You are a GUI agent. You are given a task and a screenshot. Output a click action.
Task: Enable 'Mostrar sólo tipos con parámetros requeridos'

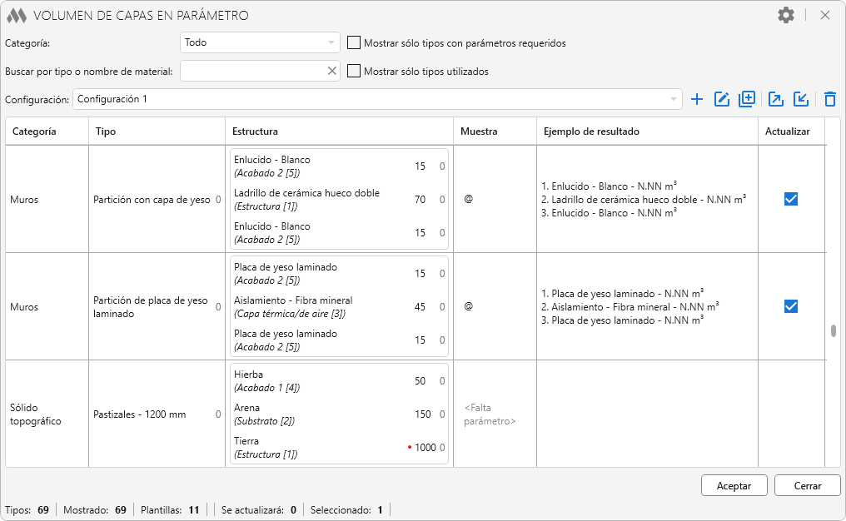[354, 43]
